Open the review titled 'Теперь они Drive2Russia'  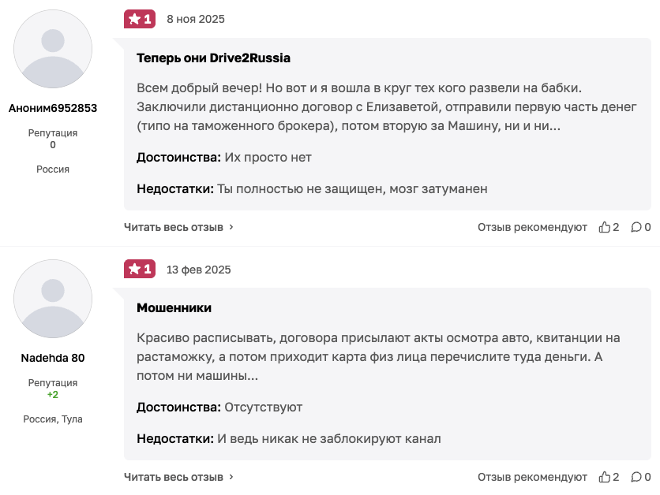(x=212, y=58)
